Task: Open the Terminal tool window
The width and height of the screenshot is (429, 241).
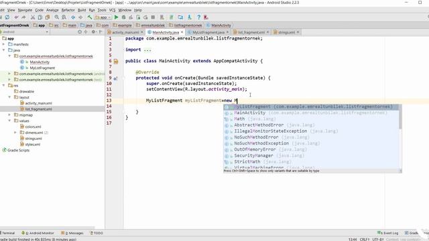Action: click(7, 233)
